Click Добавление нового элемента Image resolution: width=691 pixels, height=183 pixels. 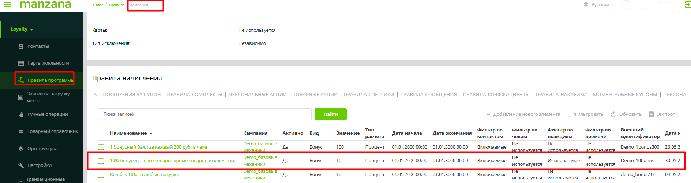pyautogui.click(x=523, y=114)
